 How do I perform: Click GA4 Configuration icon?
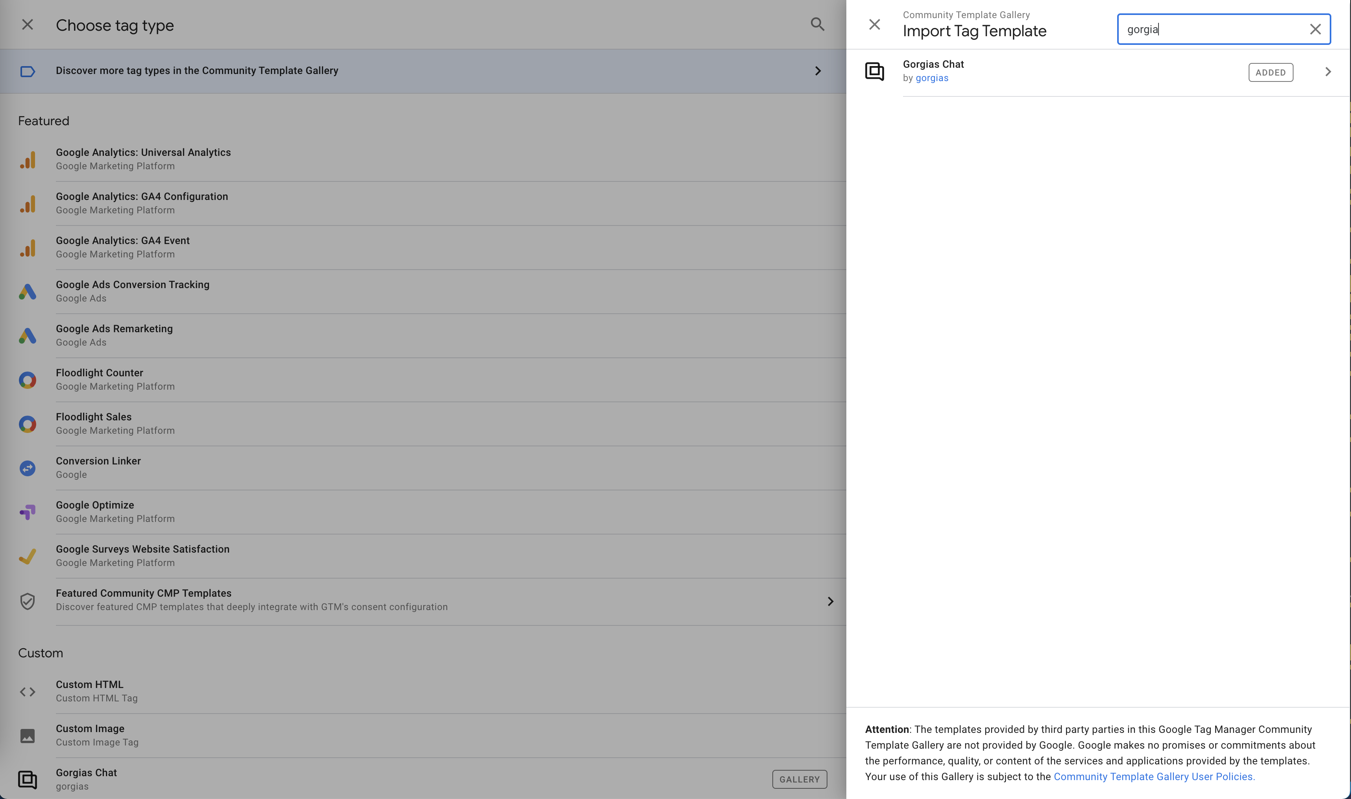(28, 203)
